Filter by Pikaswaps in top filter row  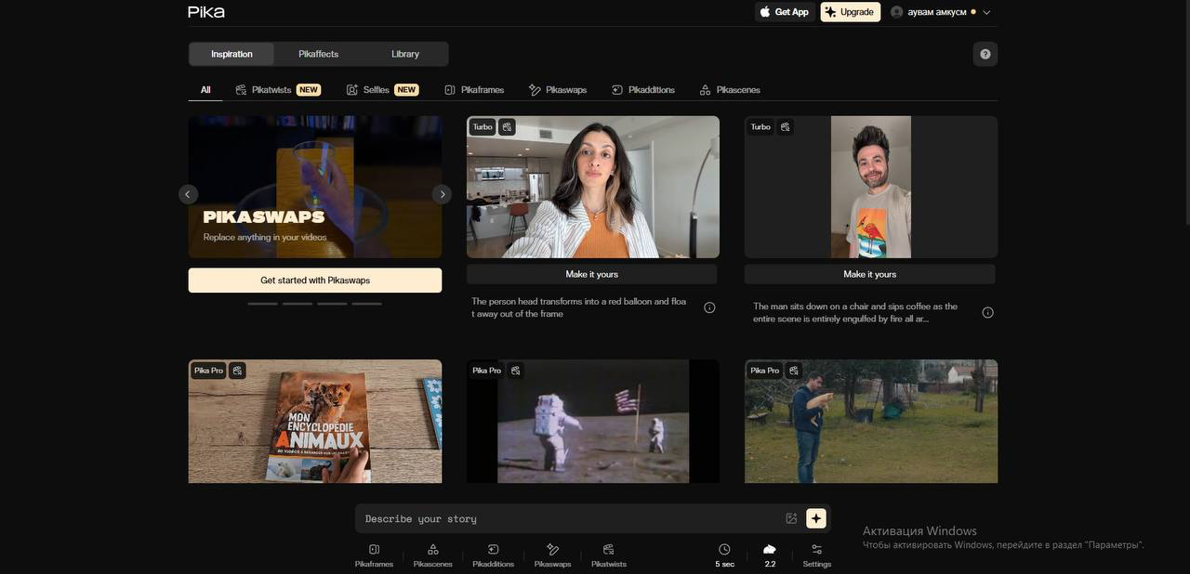click(x=558, y=90)
